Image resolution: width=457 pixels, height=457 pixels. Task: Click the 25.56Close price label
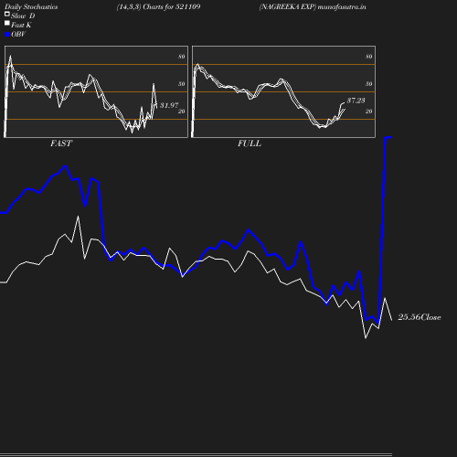point(420,317)
